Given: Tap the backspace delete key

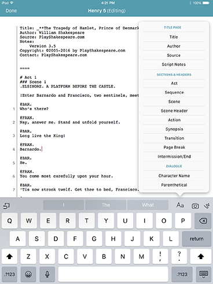Looking at the screenshot, I should point(203,221).
